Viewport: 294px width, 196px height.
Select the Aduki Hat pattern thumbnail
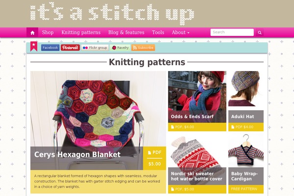click(246, 89)
